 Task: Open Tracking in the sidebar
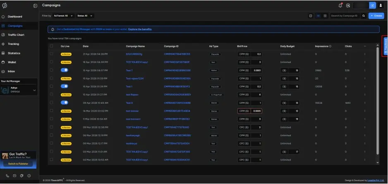pos(13,44)
